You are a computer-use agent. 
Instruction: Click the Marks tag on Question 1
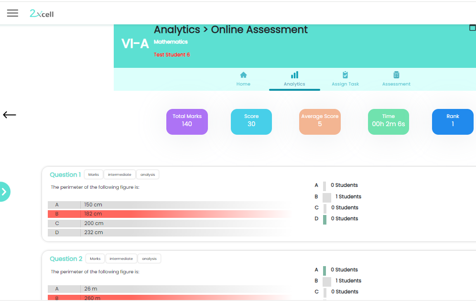pos(94,175)
